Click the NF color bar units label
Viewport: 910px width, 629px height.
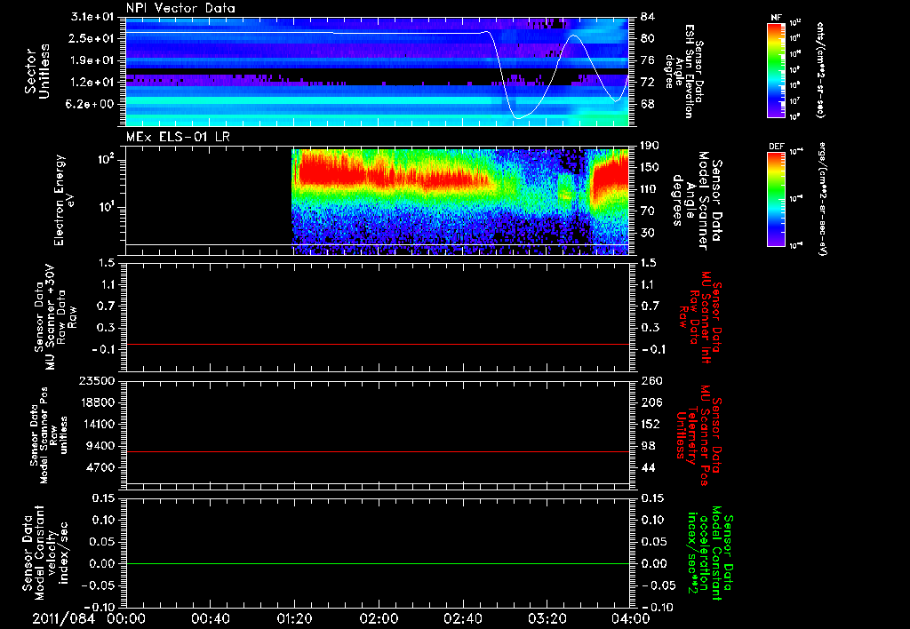[820, 69]
